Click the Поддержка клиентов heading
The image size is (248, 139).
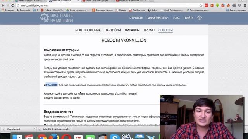point(59,112)
